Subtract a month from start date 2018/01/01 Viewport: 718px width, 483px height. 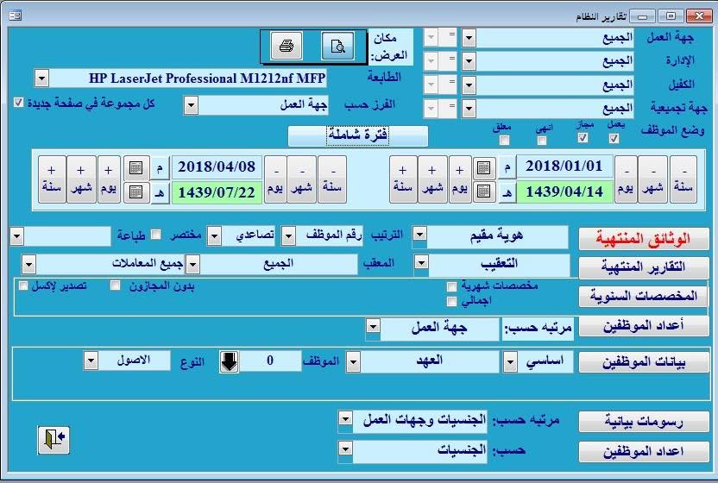pyautogui.click(x=653, y=179)
